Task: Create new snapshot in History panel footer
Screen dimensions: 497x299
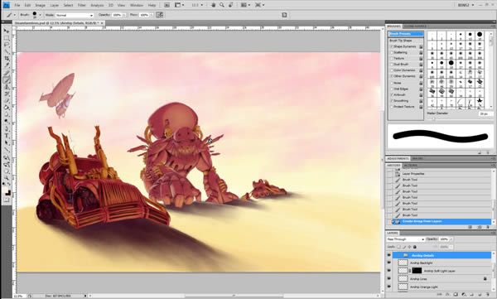Action: (x=480, y=227)
